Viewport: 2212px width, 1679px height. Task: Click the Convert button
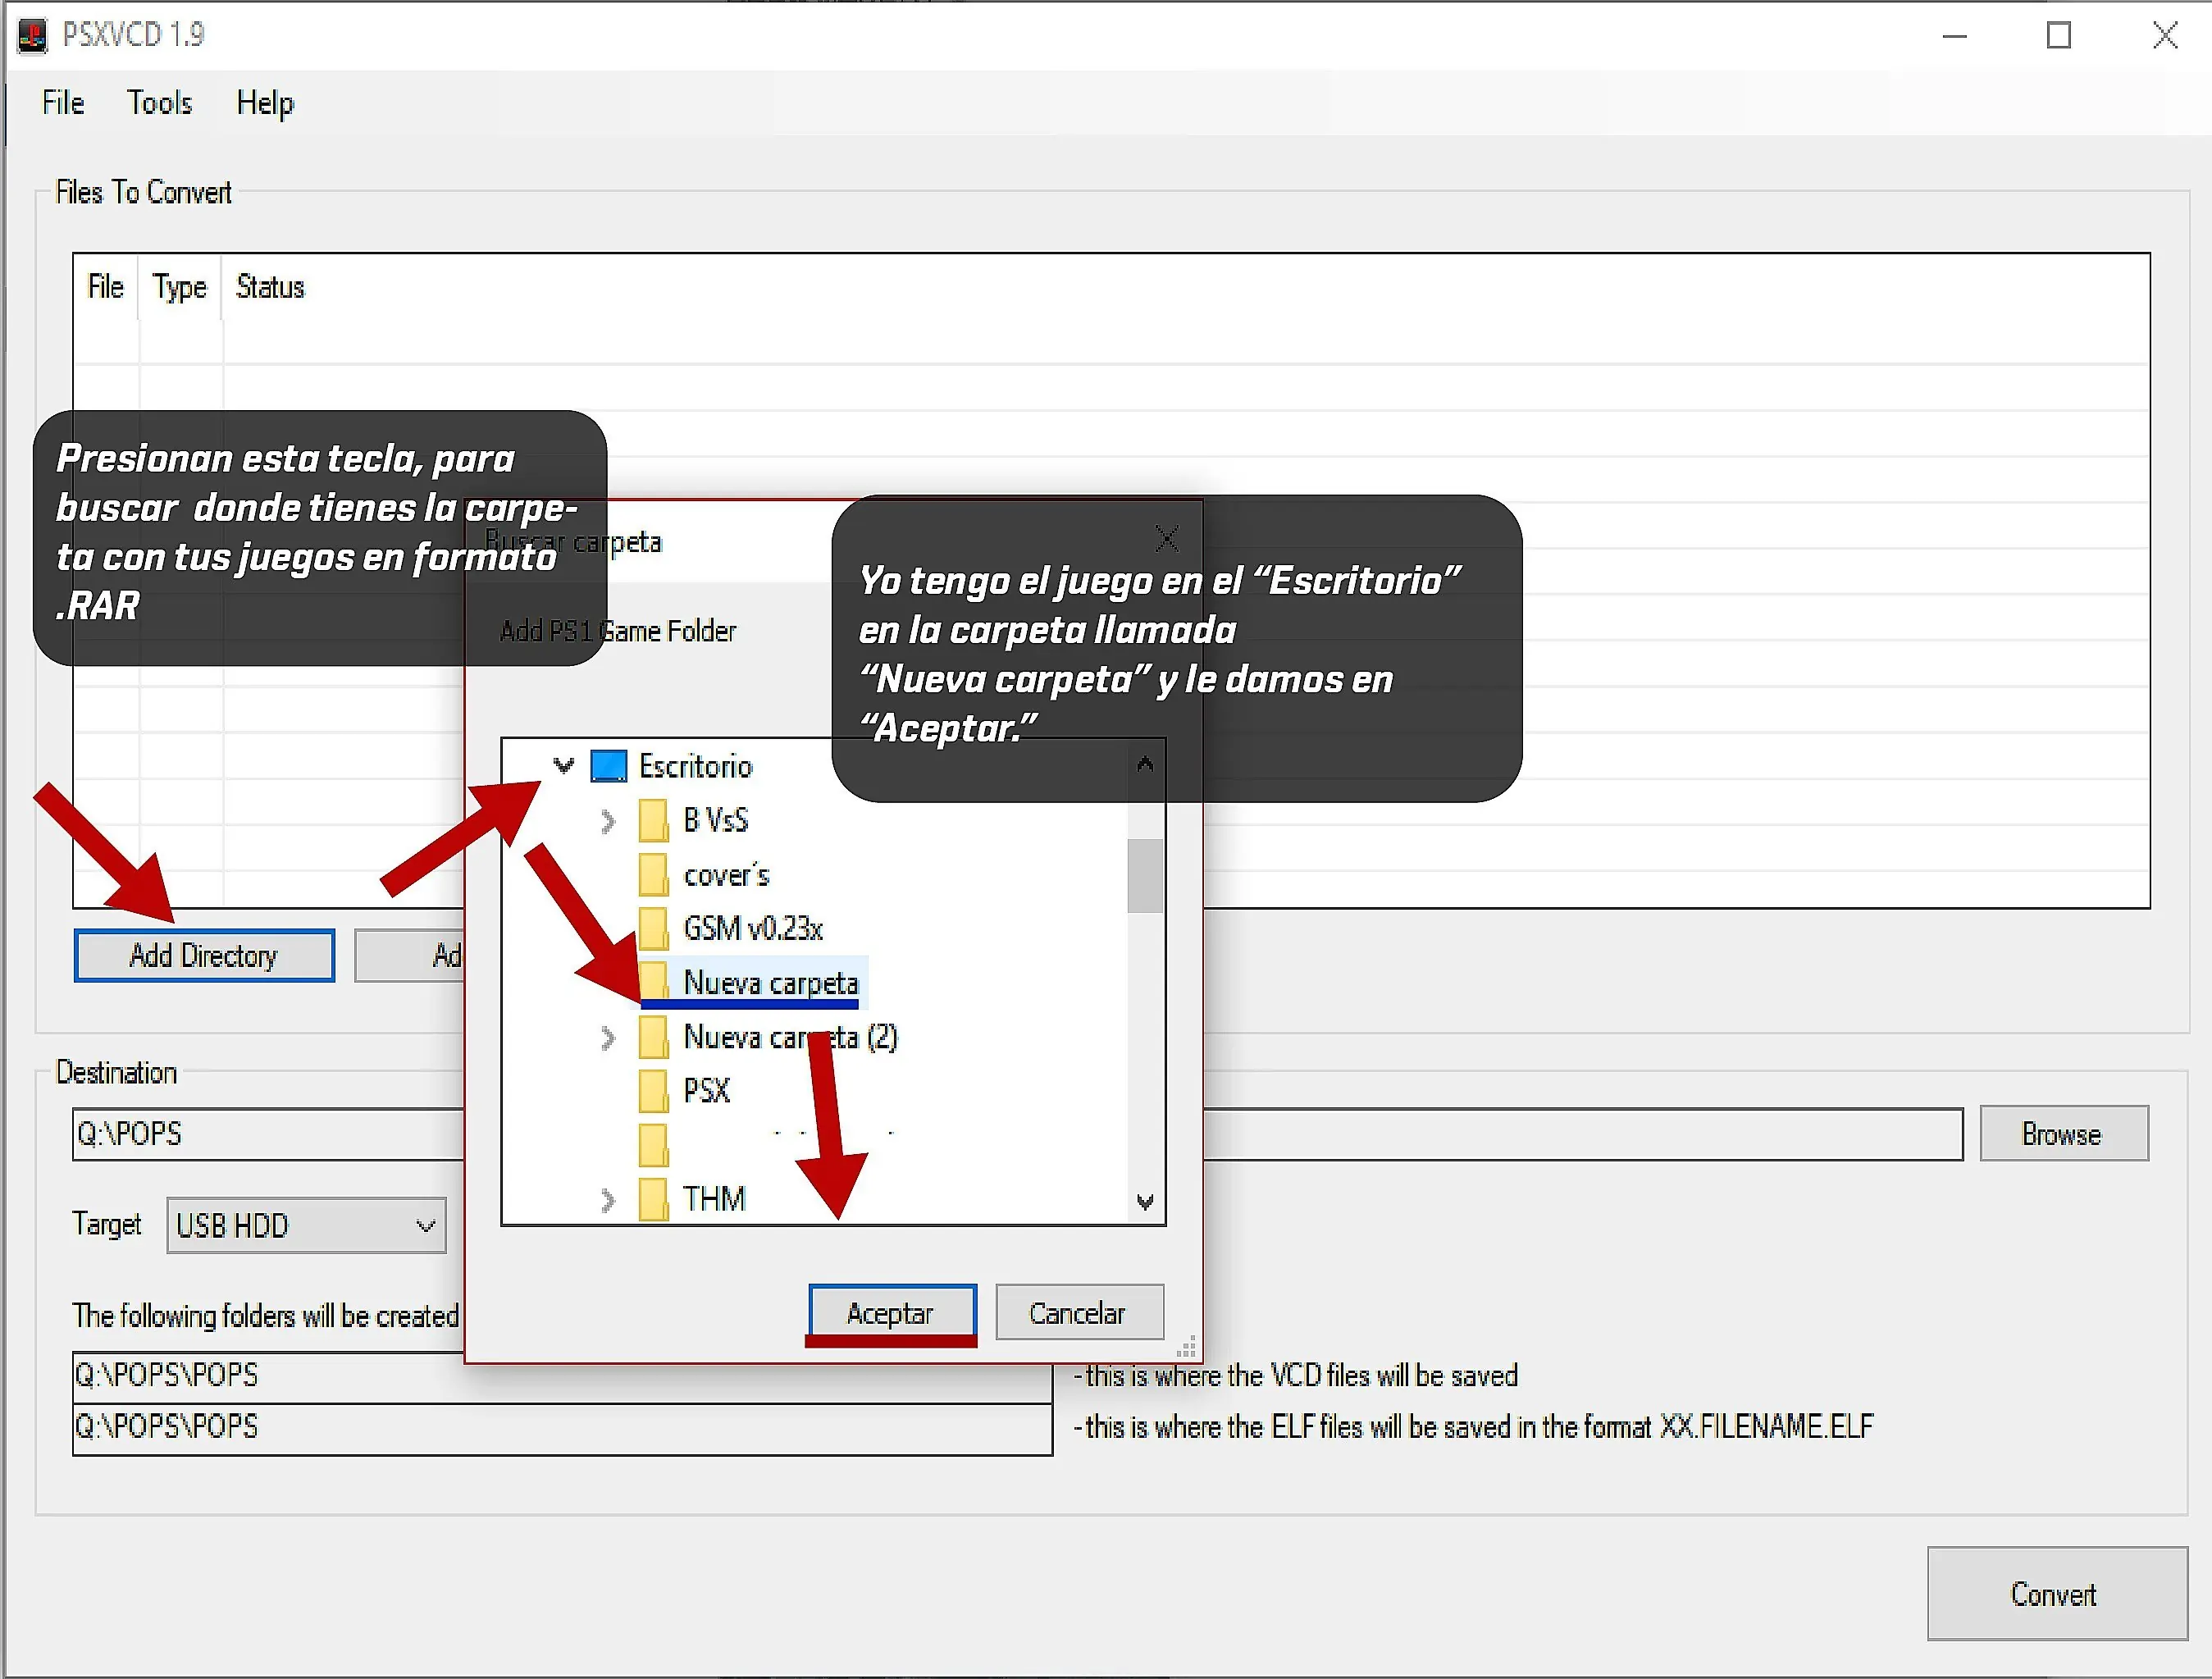tap(2057, 1594)
